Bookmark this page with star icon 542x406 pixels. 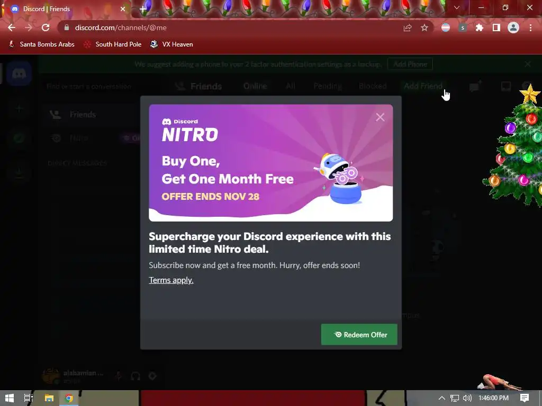[x=424, y=27]
